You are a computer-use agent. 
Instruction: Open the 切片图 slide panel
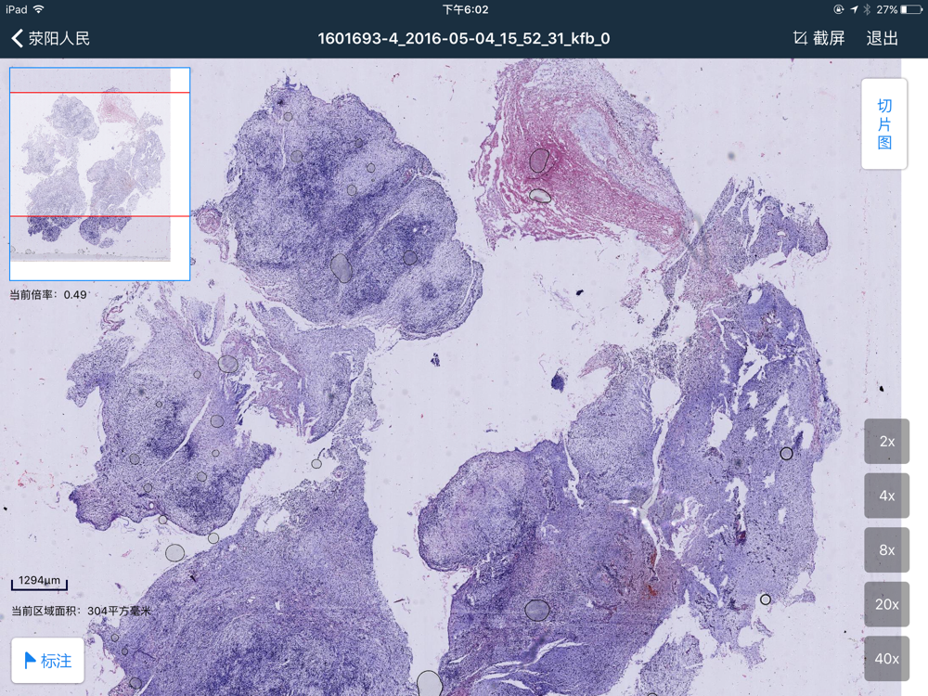(884, 123)
